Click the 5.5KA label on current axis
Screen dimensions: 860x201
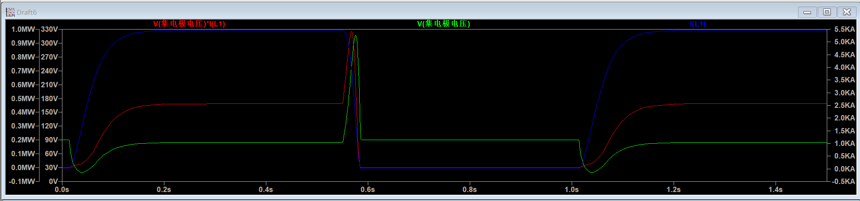click(x=844, y=30)
